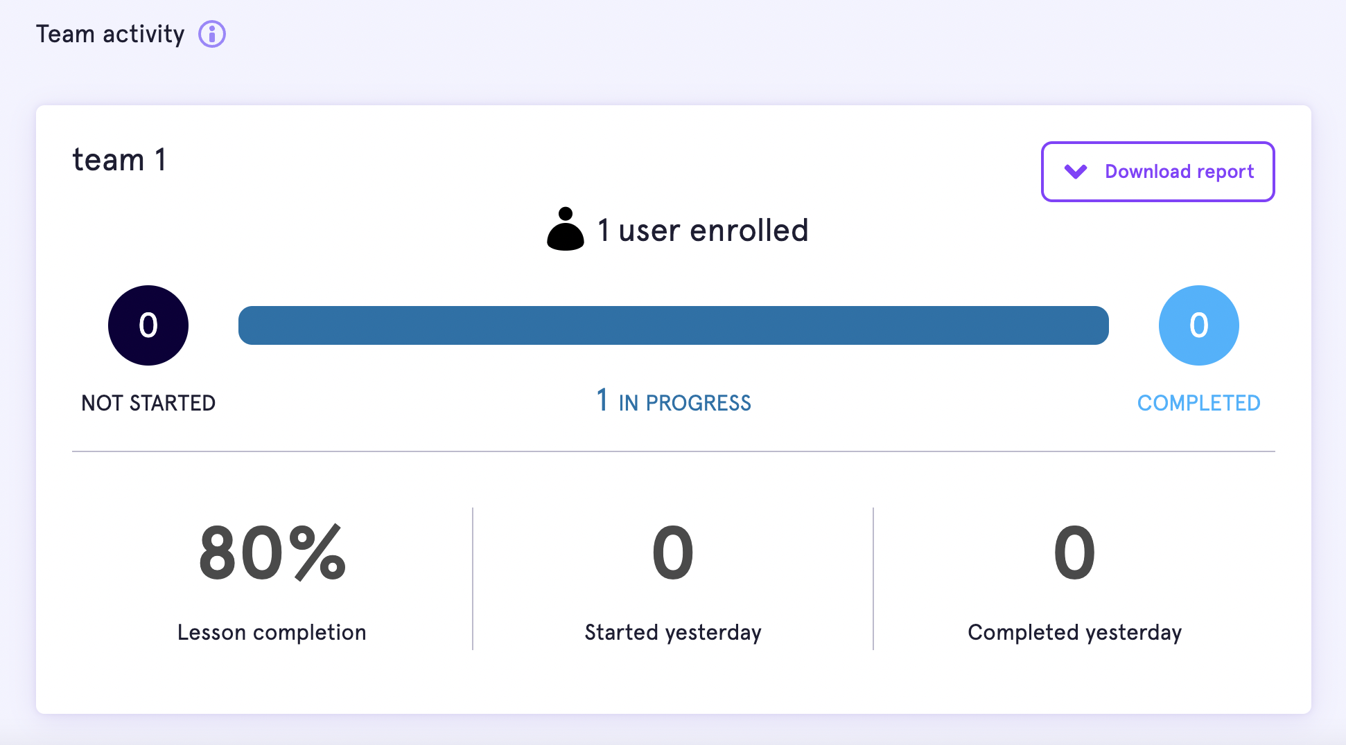Click the 80% lesson completion figure
This screenshot has width=1346, height=745.
272,553
